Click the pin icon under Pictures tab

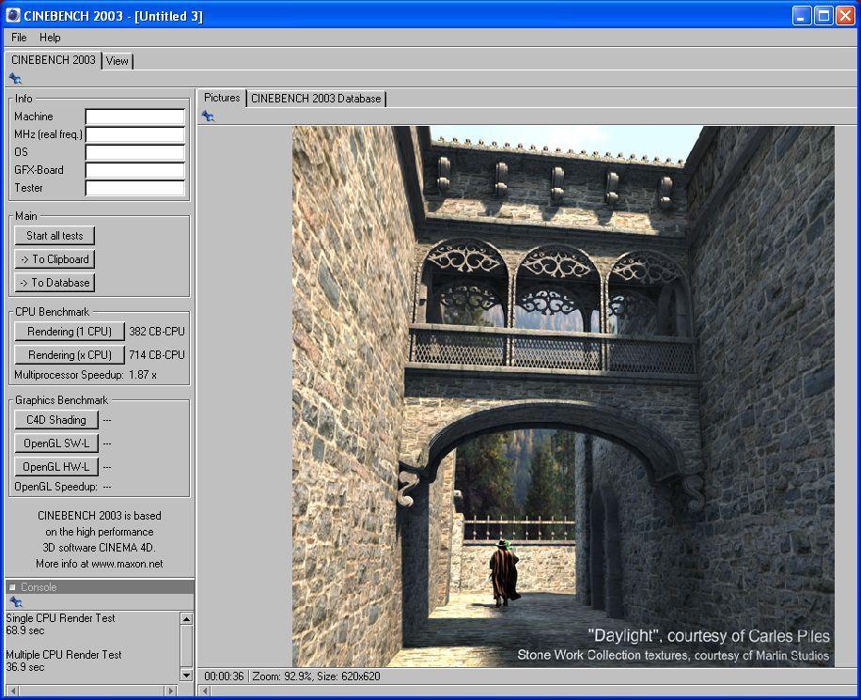(x=208, y=116)
